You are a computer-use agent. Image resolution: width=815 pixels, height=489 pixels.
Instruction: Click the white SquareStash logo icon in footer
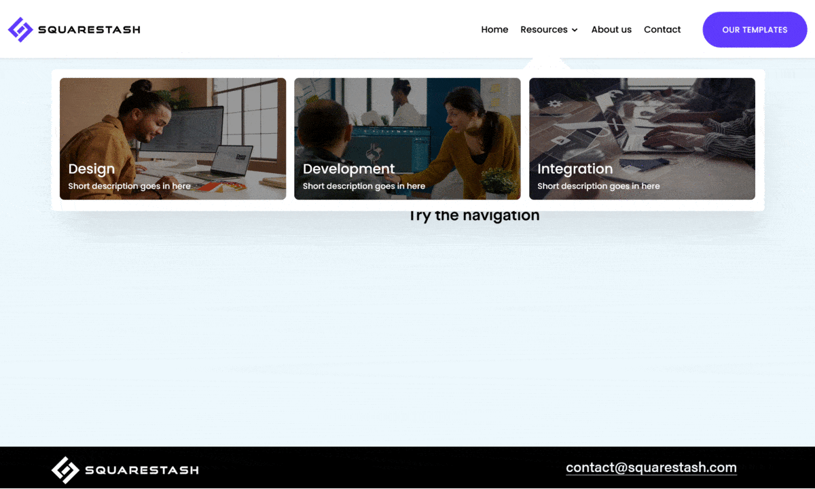pyautogui.click(x=65, y=469)
